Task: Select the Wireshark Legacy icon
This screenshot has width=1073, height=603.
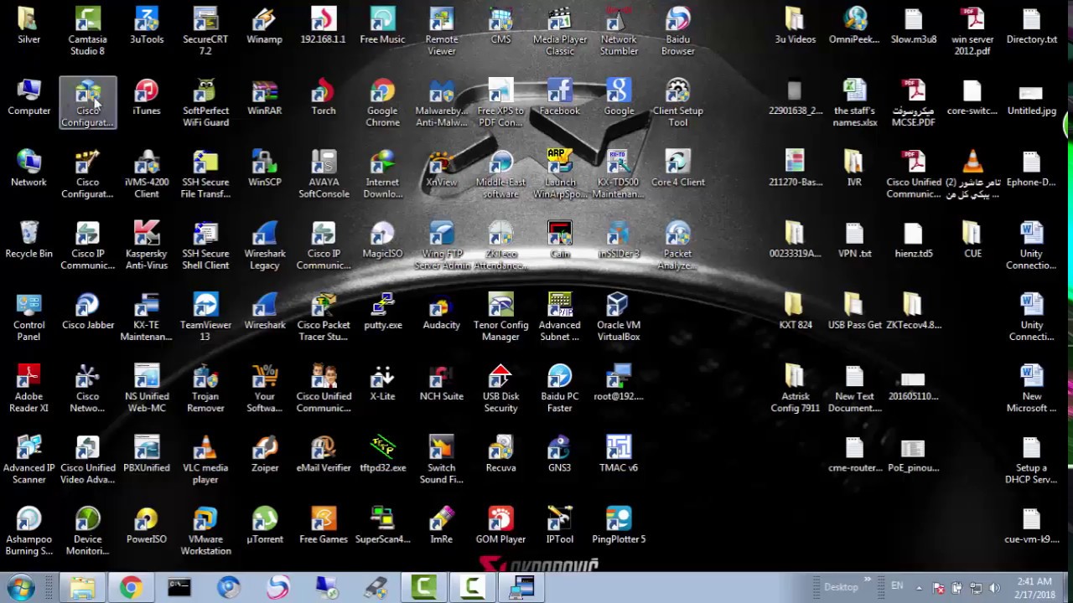Action: 264,245
